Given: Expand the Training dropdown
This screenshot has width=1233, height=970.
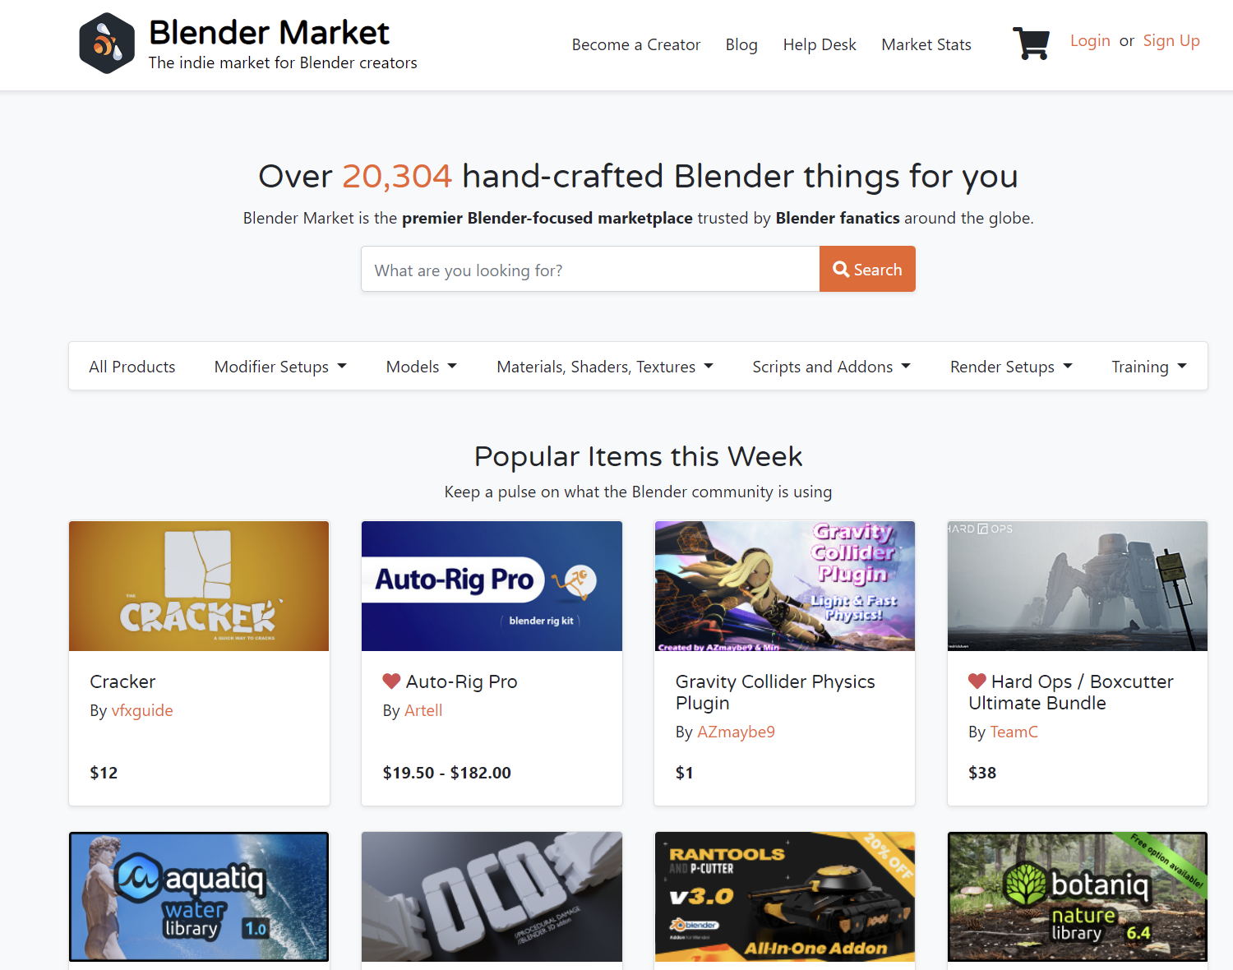Looking at the screenshot, I should 1149,367.
